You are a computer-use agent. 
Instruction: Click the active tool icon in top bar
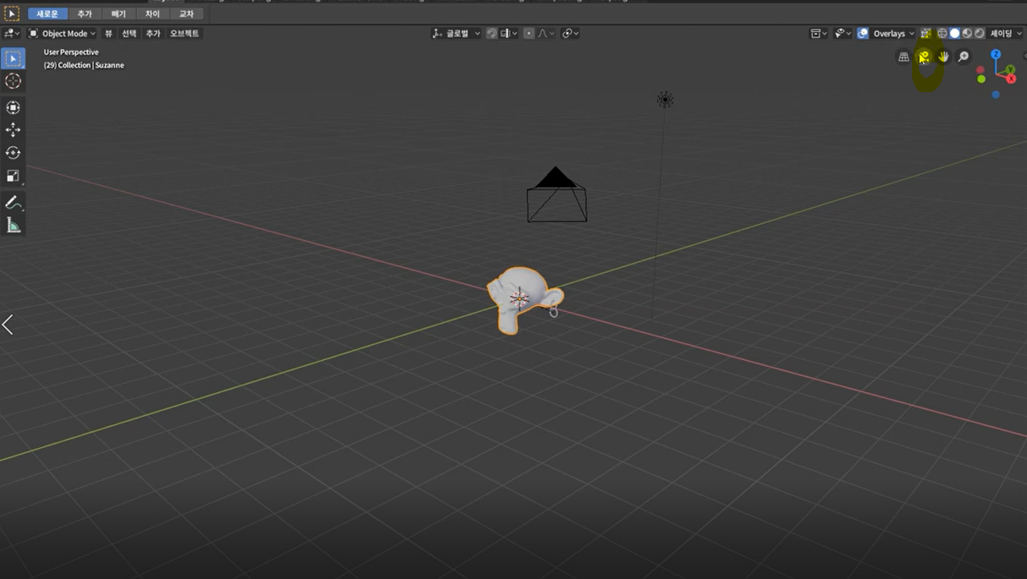(12, 14)
